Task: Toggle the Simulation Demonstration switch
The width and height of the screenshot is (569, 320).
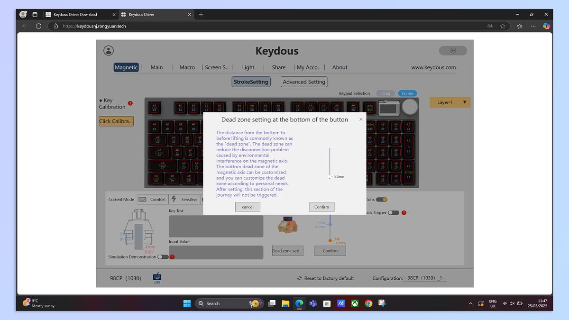Action: point(163,256)
